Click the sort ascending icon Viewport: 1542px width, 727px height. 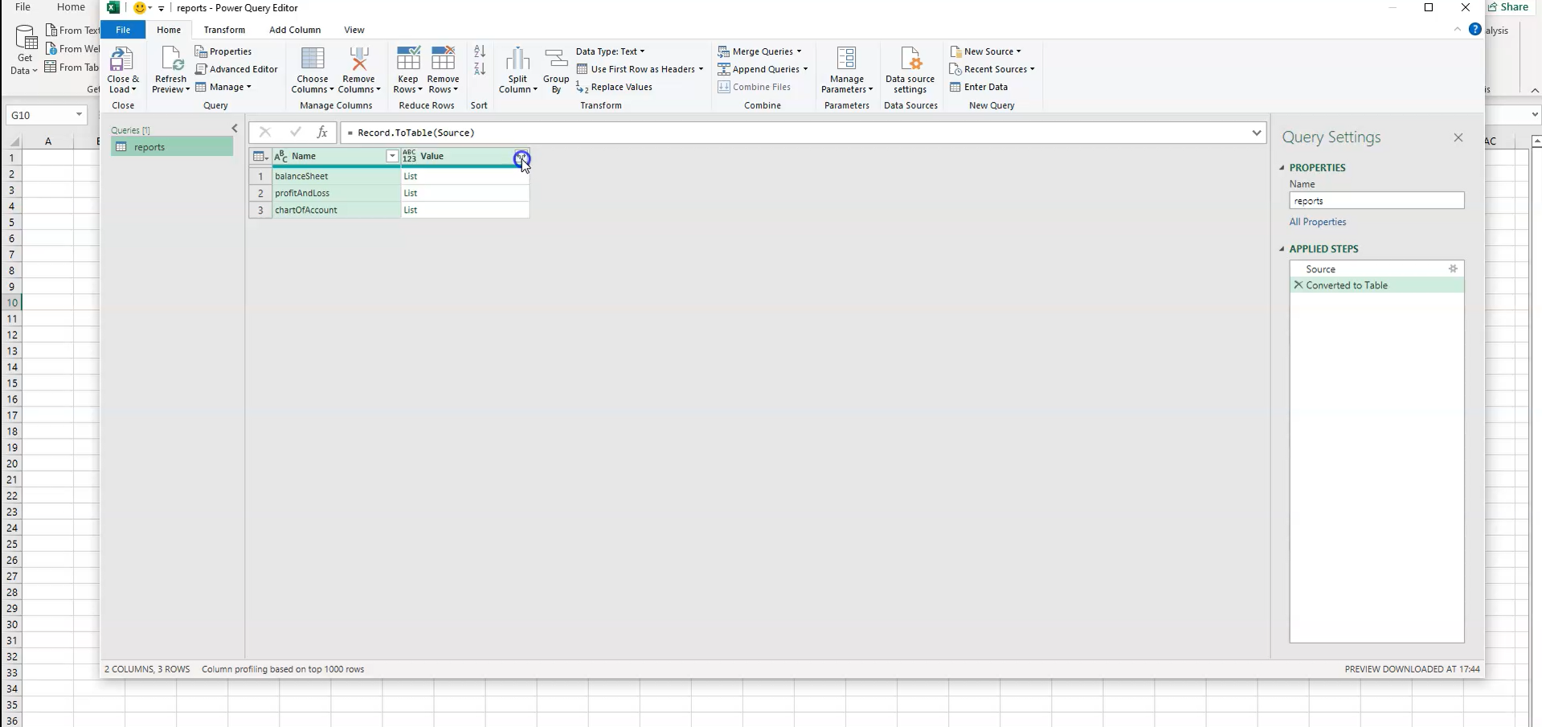pos(480,51)
